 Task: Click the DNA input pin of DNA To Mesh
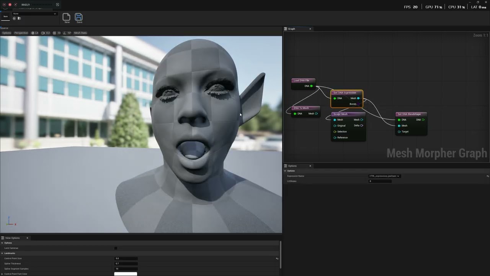(x=295, y=113)
